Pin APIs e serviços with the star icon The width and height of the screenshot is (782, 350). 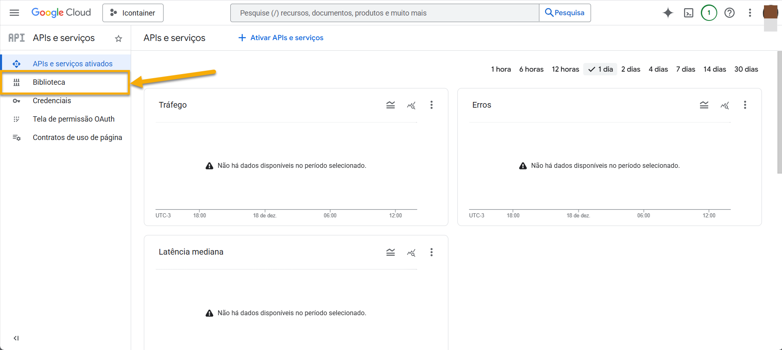click(x=118, y=38)
